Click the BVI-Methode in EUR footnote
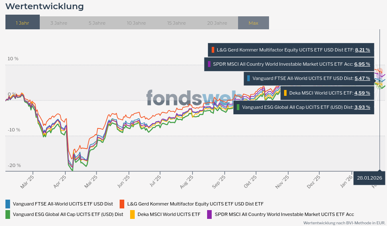Image resolution: width=387 pixels, height=226 pixels. click(344, 223)
